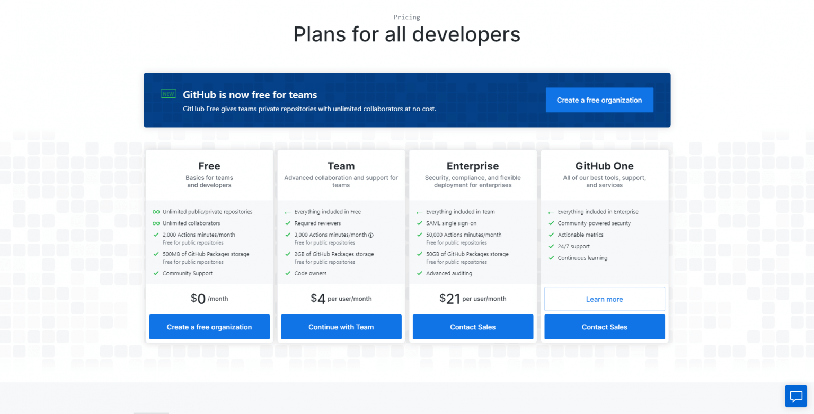814x414 pixels.
Task: Click Create a free organization in the banner
Action: [x=599, y=100]
